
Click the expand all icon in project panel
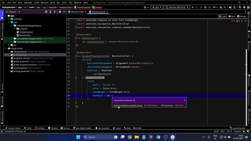[x=50, y=12]
